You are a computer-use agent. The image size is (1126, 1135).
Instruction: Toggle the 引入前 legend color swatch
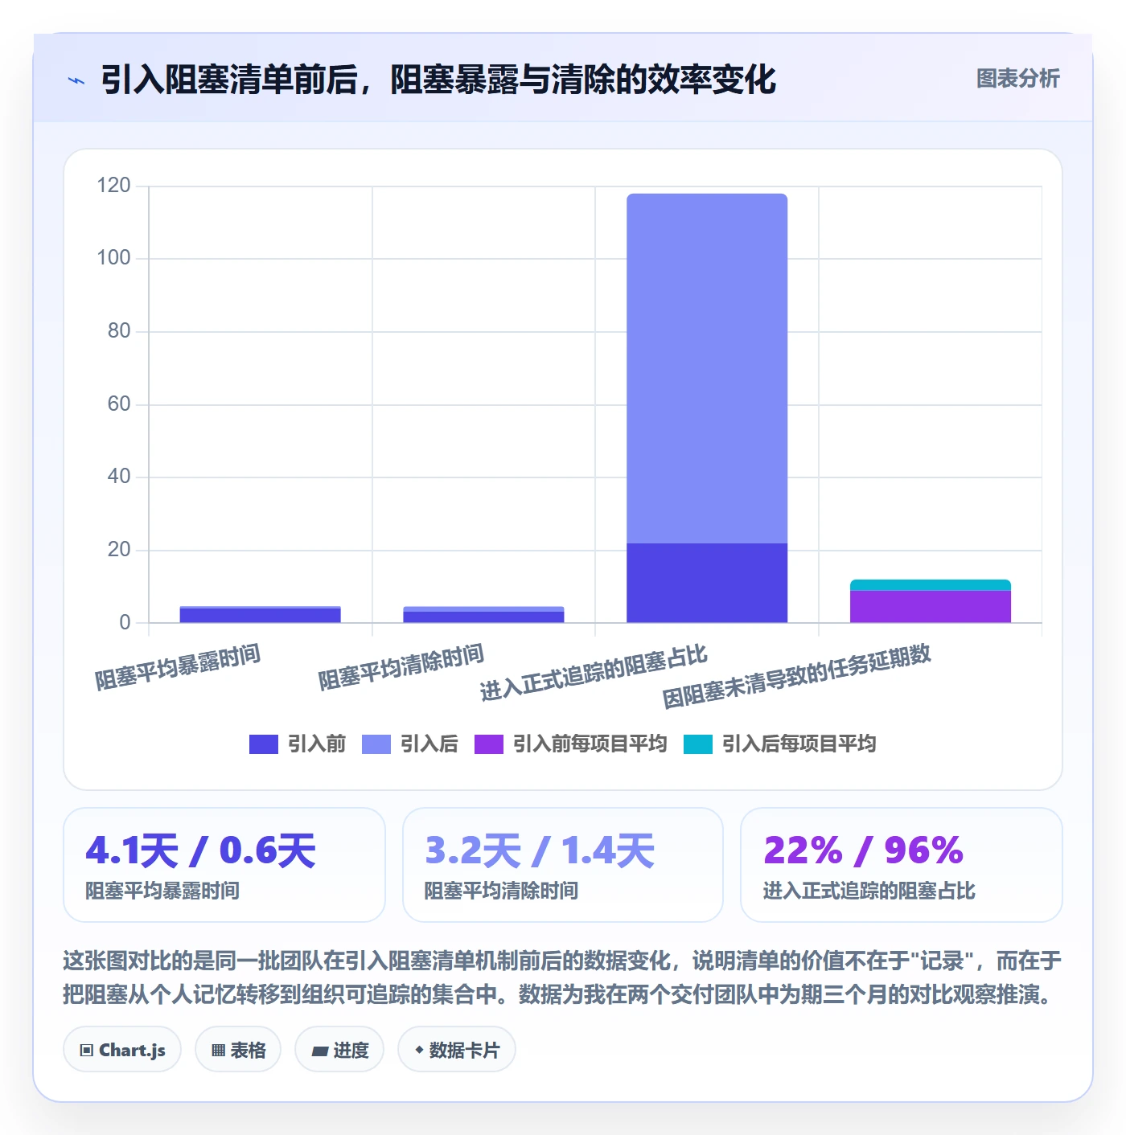pyautogui.click(x=264, y=744)
